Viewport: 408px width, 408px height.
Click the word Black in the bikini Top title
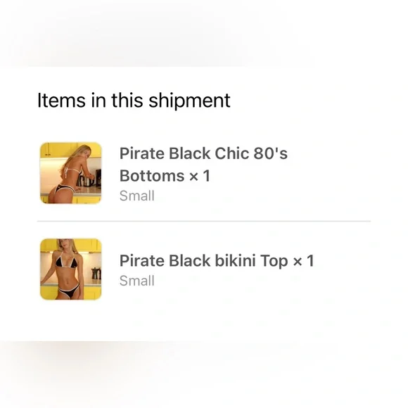coord(190,261)
